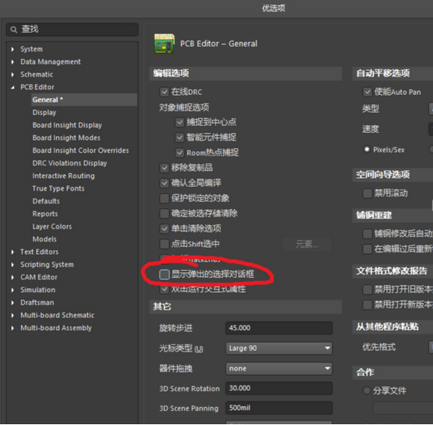Select the Pixels/Sex radio button
Image resolution: width=433 pixels, height=425 pixels.
tap(367, 150)
